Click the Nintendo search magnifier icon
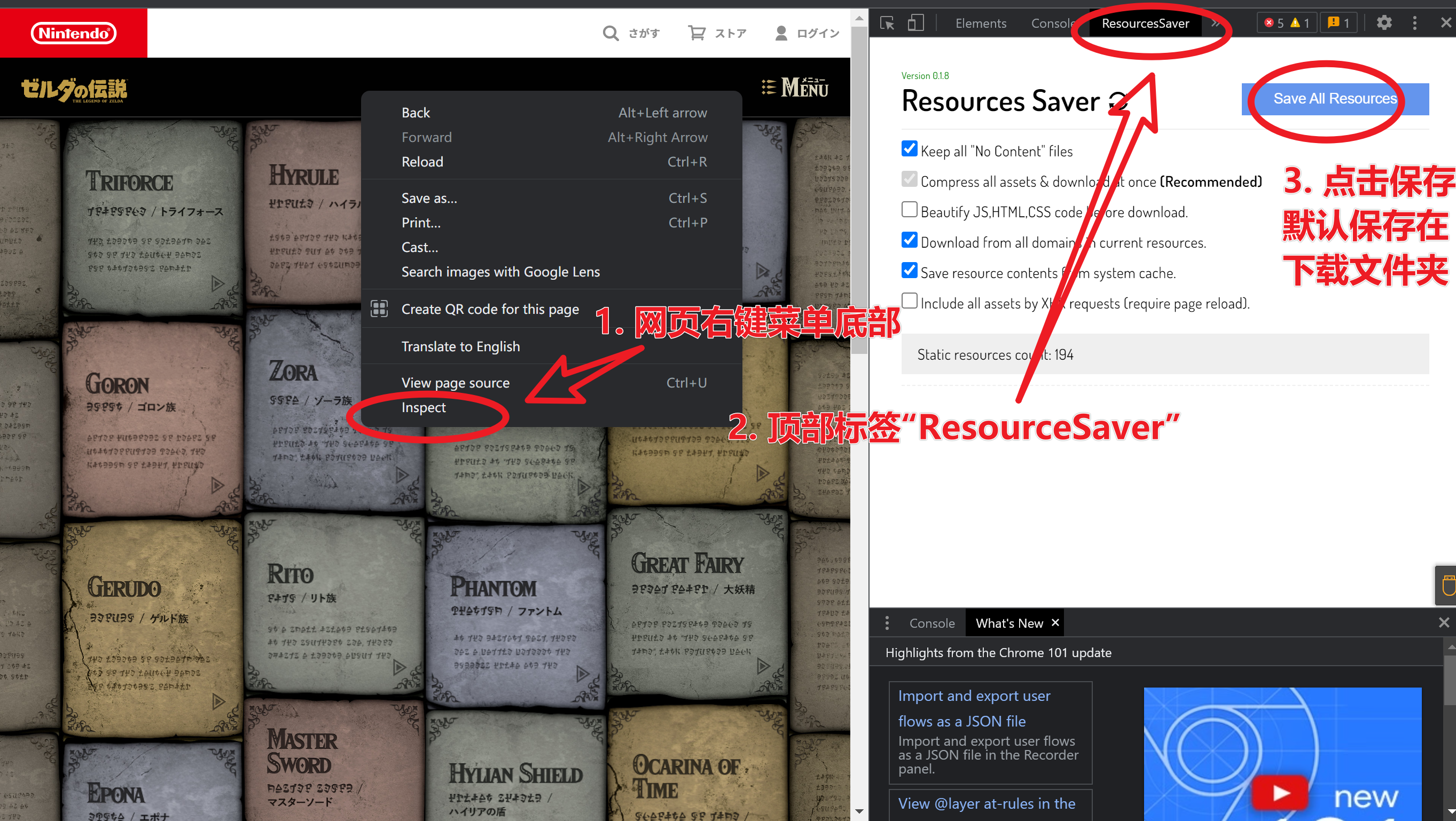The height and width of the screenshot is (821, 1456). coord(610,33)
